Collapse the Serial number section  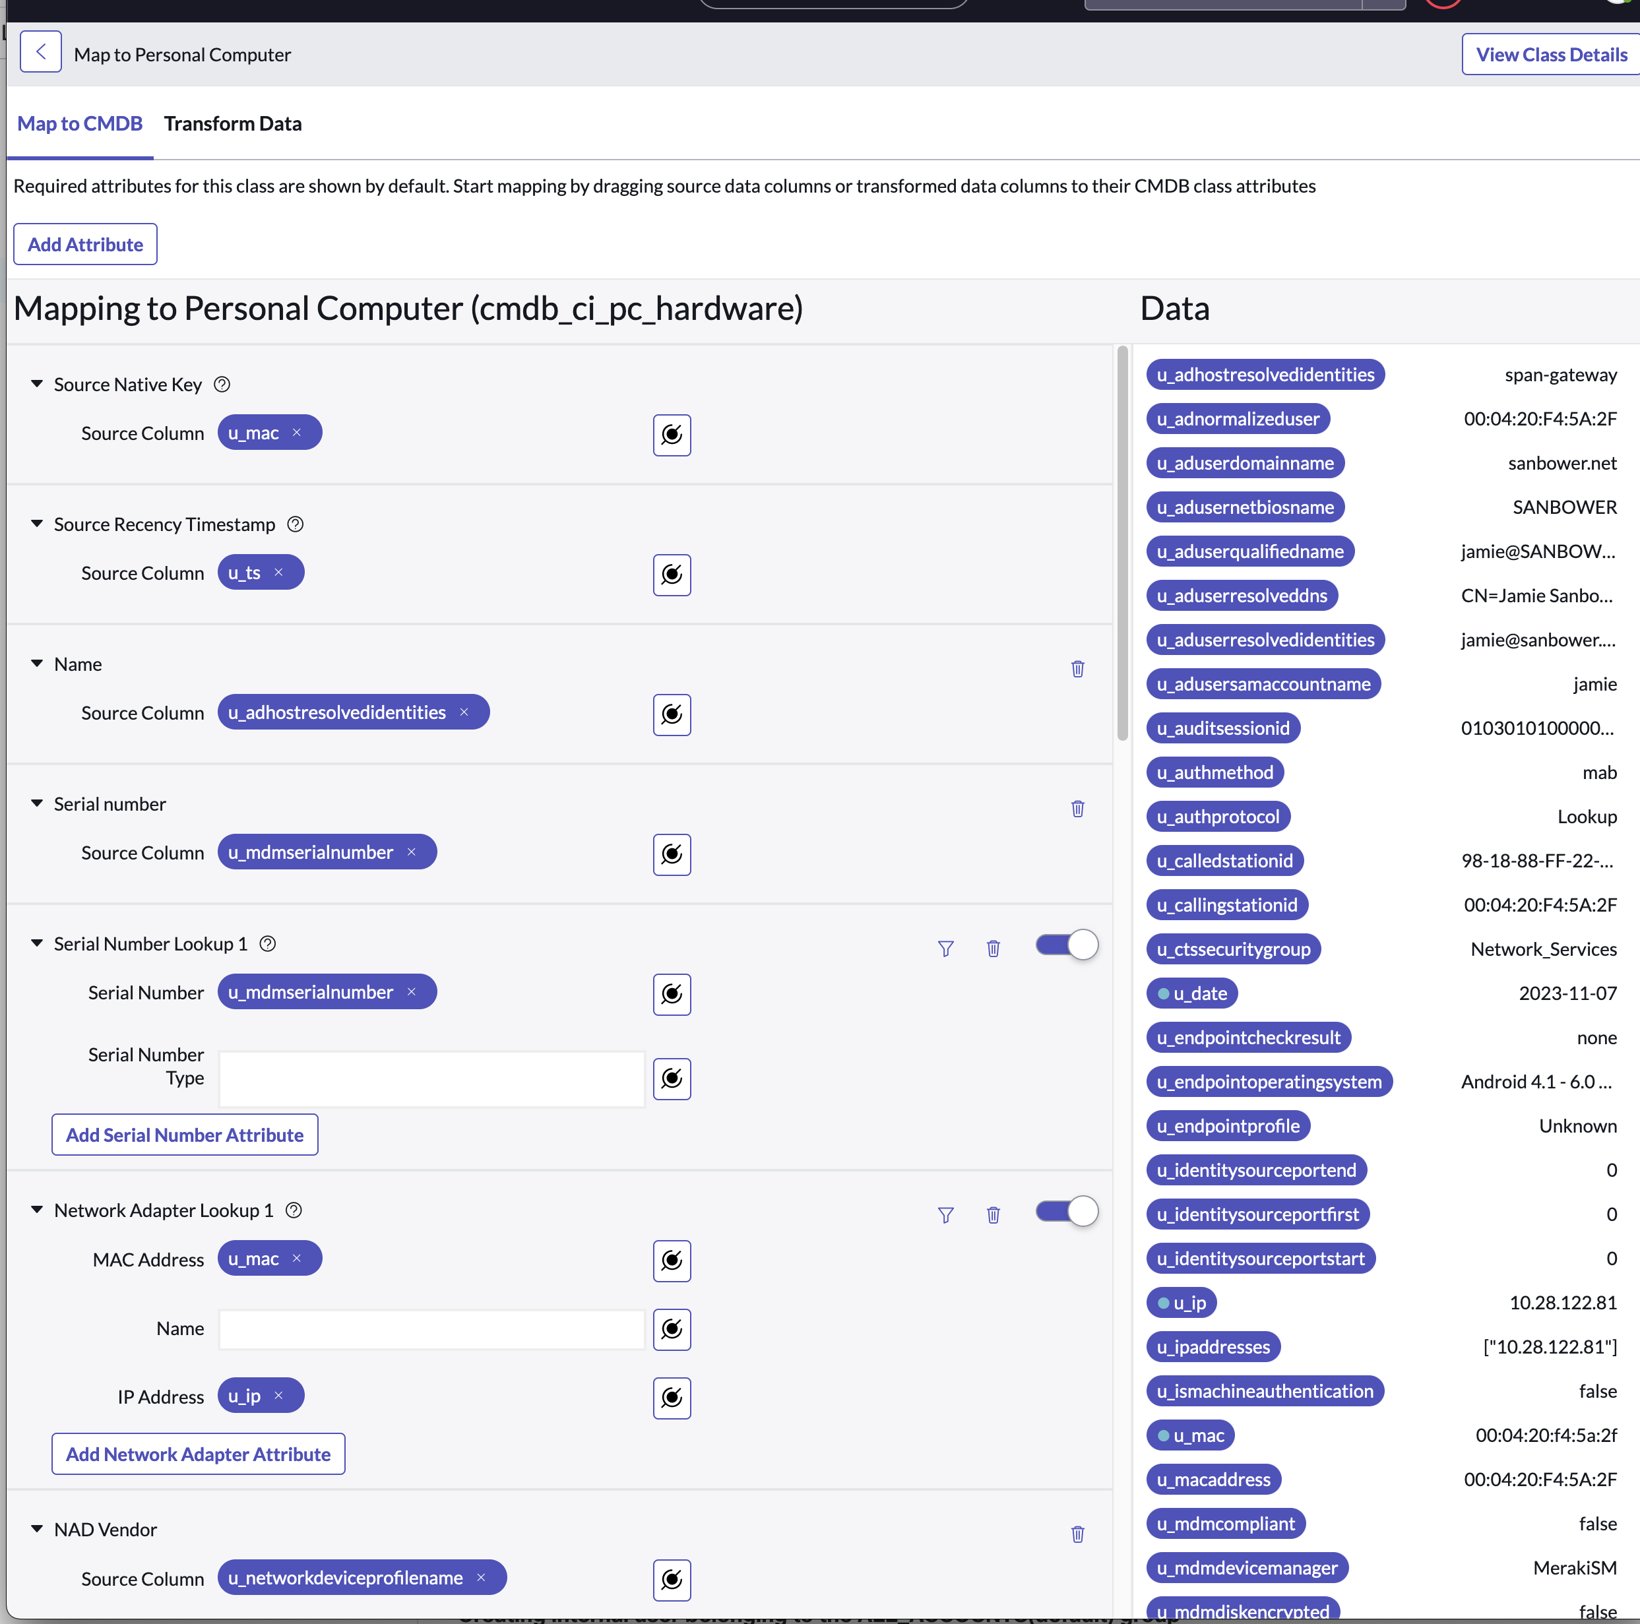click(36, 803)
